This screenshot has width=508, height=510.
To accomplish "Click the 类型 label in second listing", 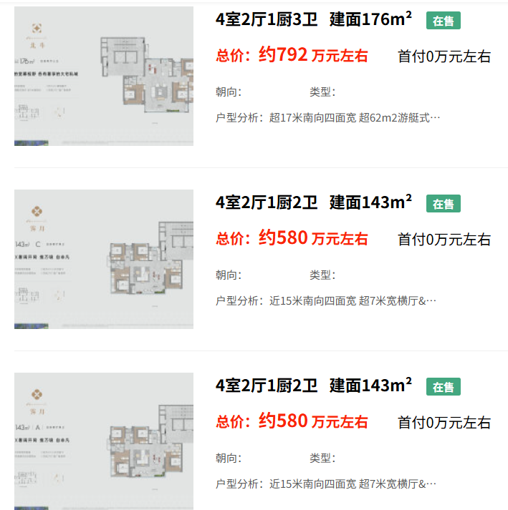I will point(322,275).
